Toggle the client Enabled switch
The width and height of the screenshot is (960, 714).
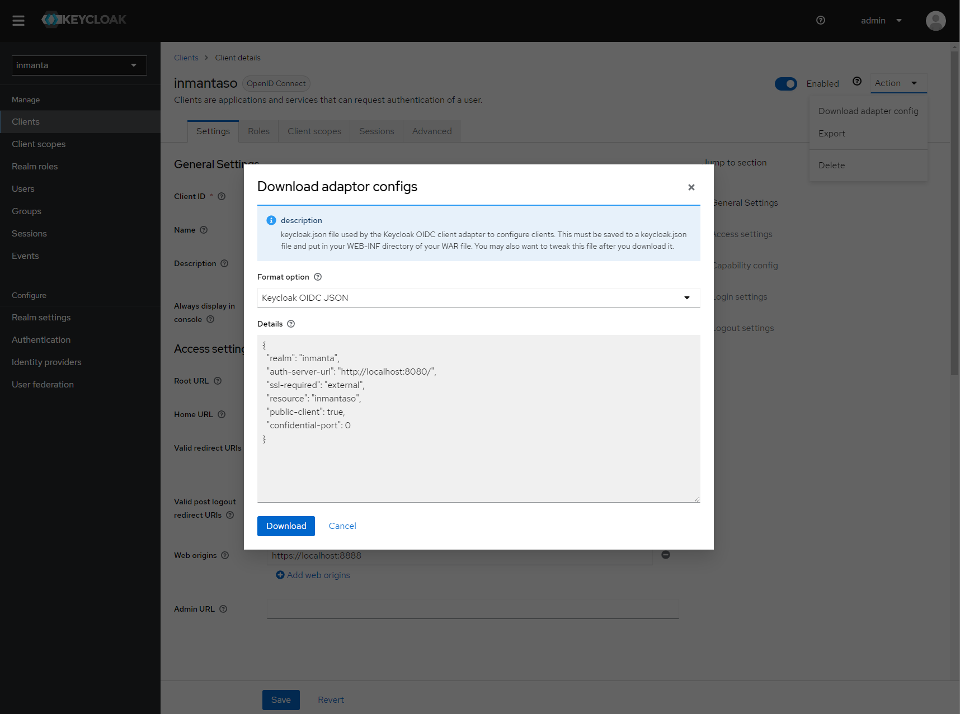[785, 84]
